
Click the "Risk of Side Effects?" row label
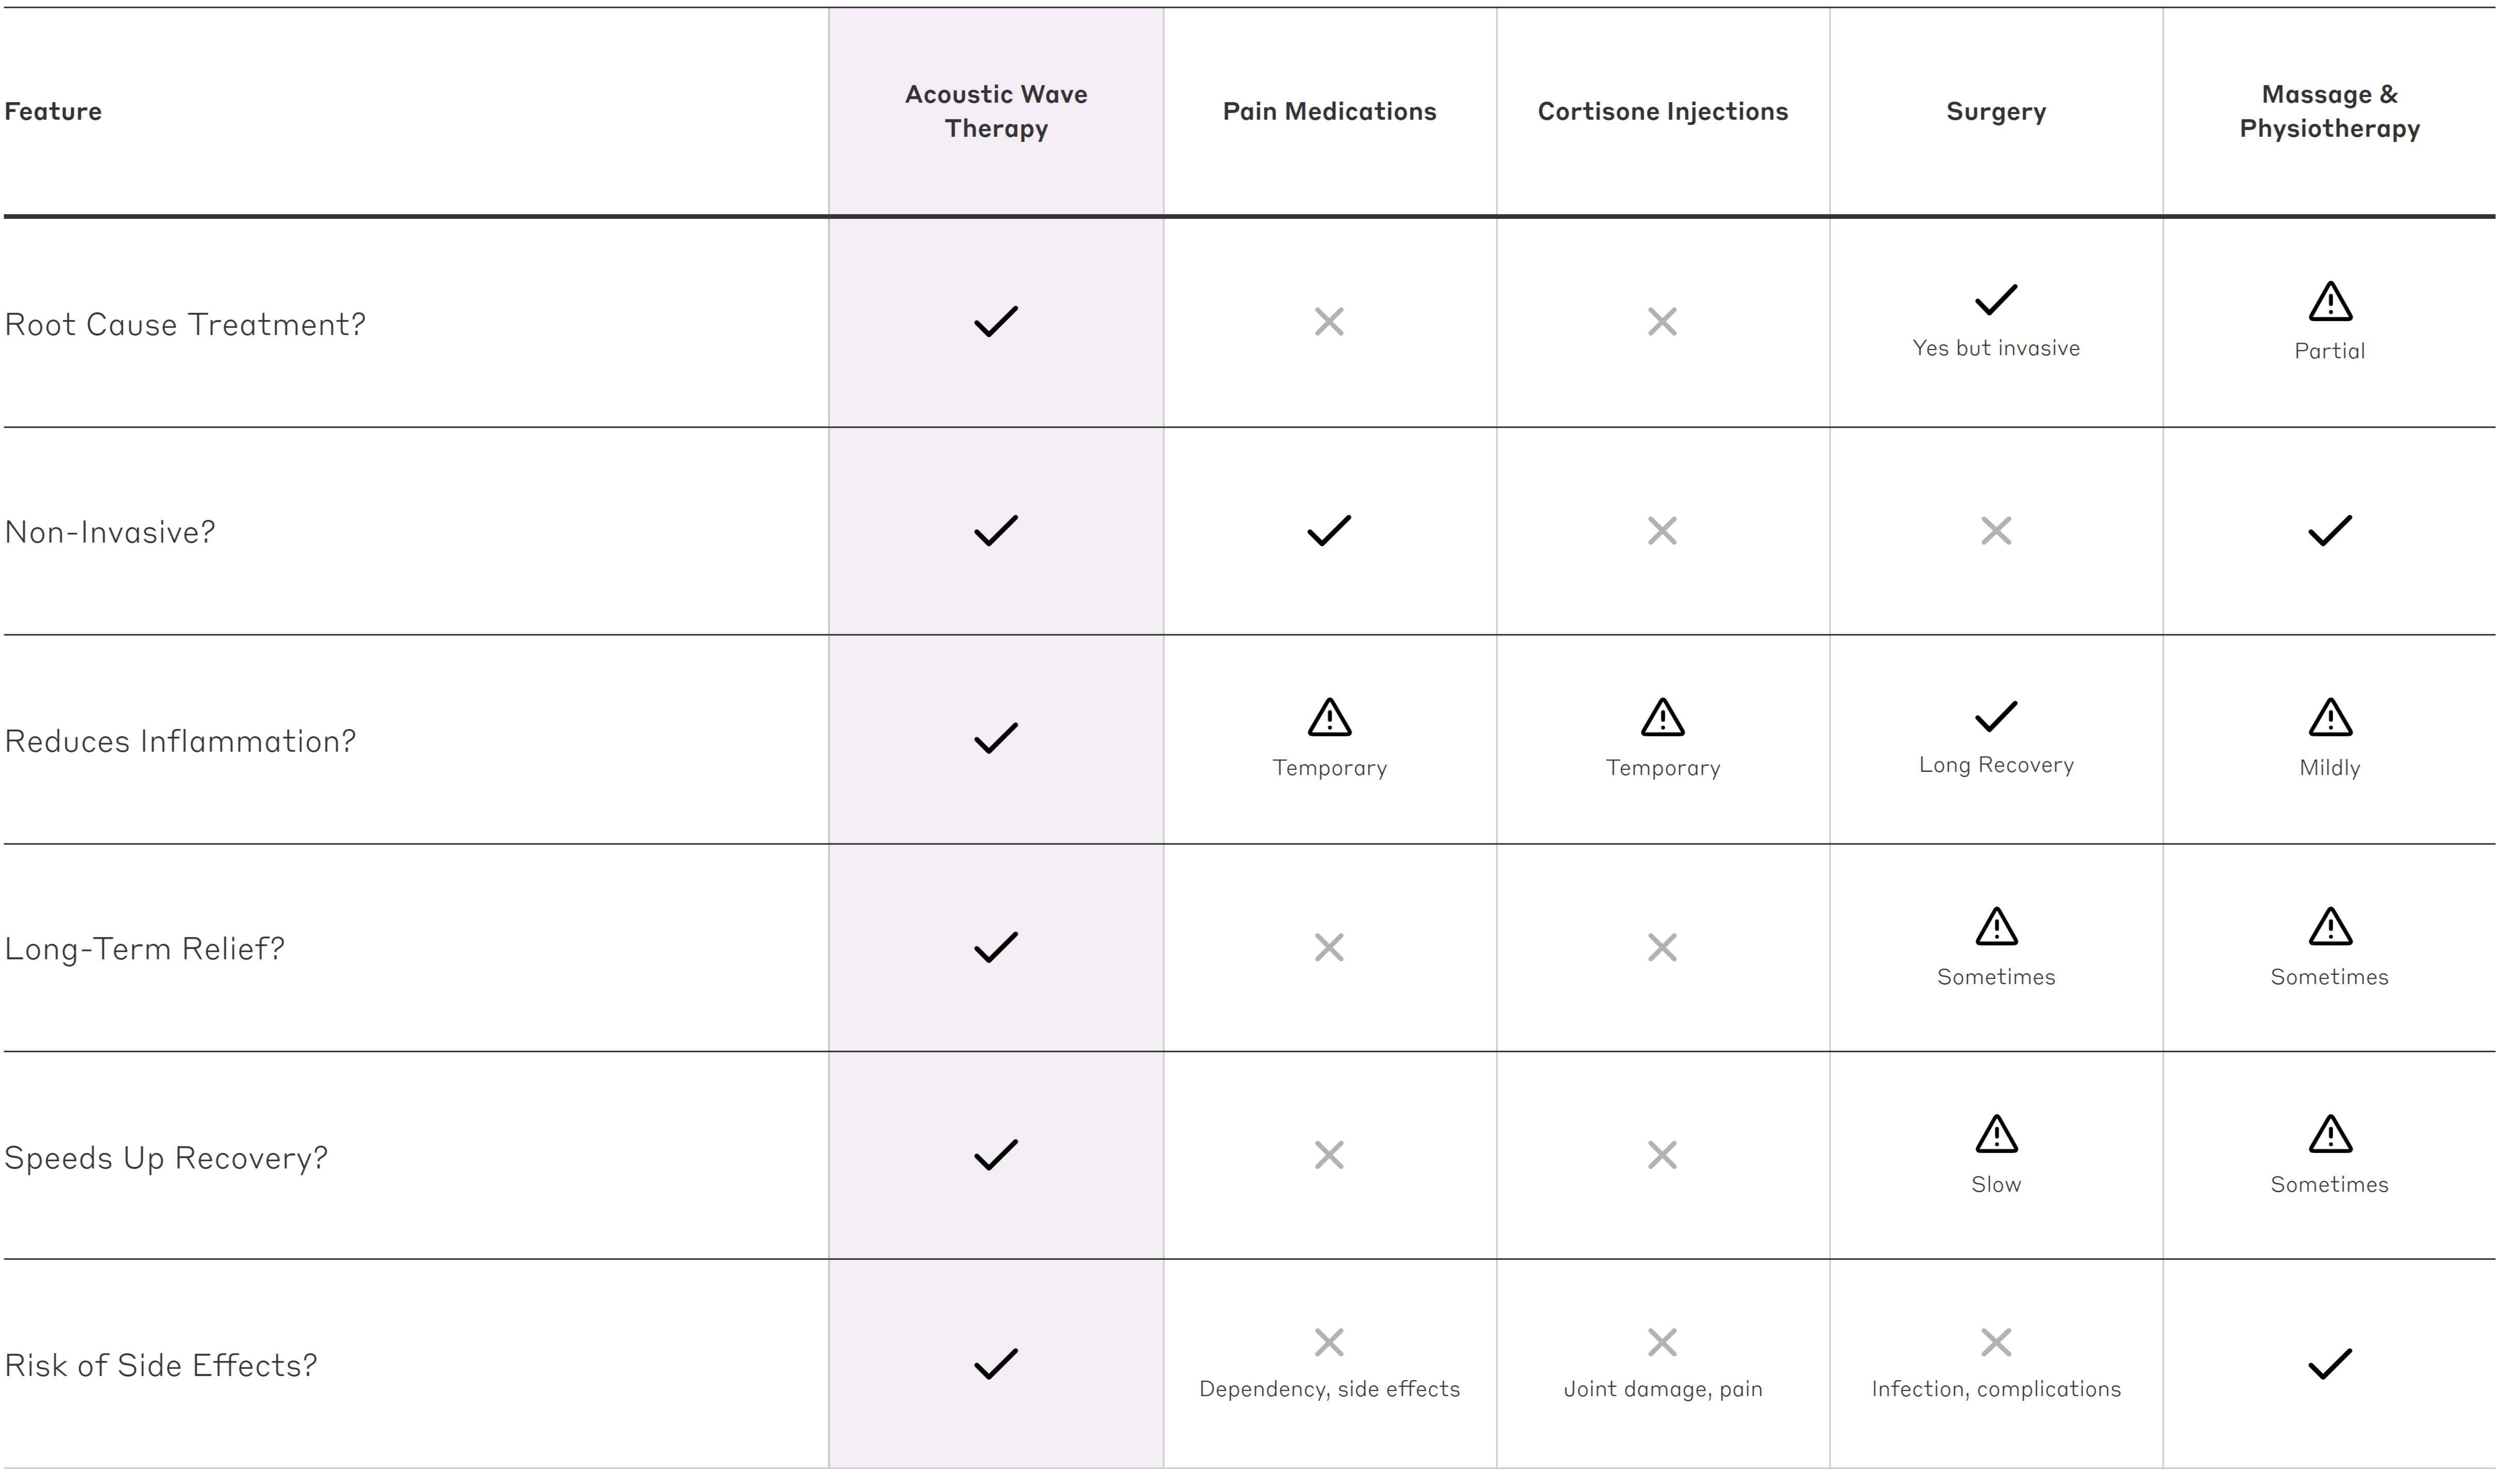(161, 1365)
